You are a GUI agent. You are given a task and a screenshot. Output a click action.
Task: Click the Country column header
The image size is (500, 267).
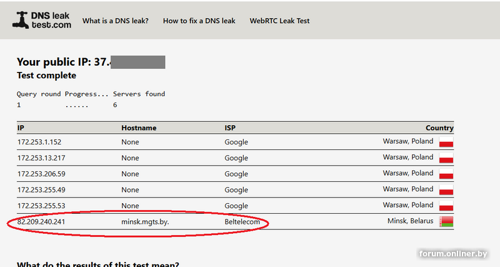439,128
